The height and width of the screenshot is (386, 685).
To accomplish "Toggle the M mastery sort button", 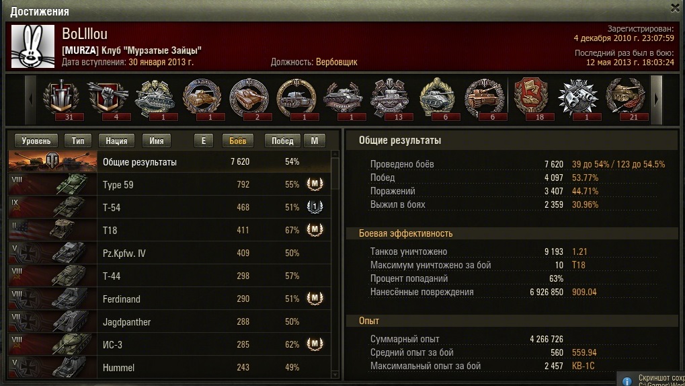I will tap(315, 141).
